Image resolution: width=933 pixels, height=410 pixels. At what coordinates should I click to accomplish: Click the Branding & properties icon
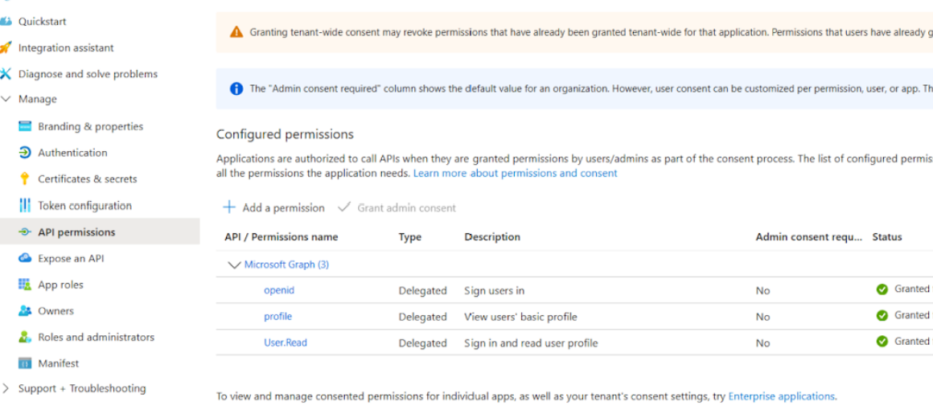[x=25, y=126]
